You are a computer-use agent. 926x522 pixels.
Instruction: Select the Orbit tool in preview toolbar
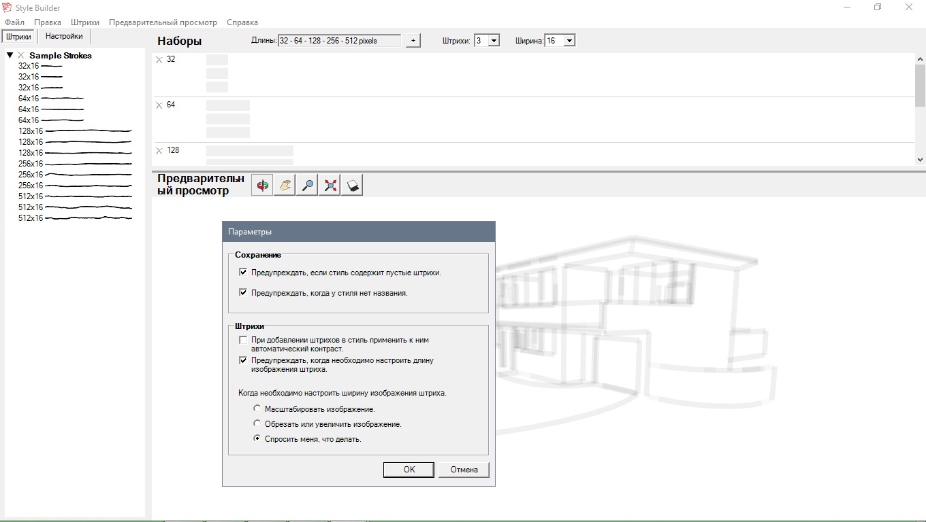263,185
